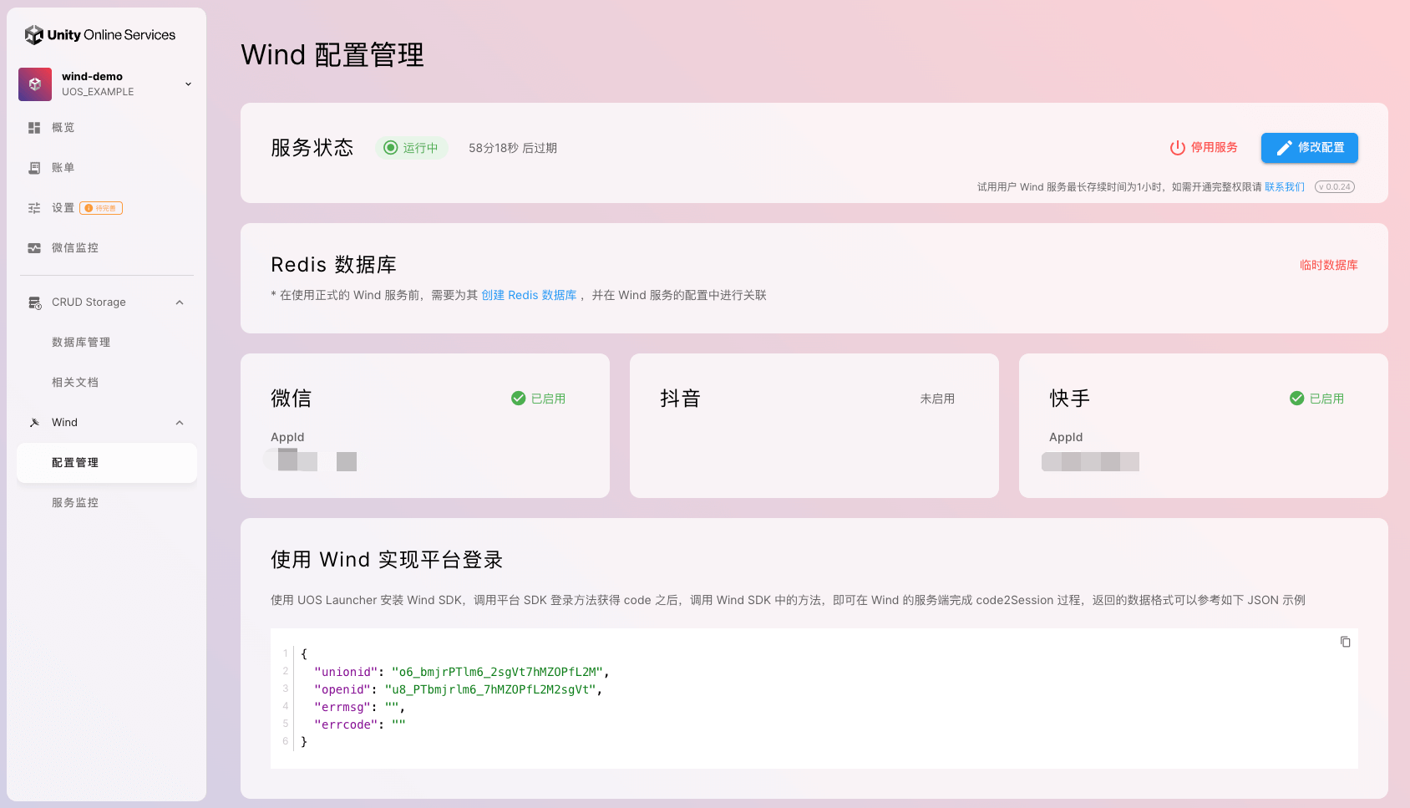
Task: Click the Unity Online Services logo
Action: click(100, 35)
